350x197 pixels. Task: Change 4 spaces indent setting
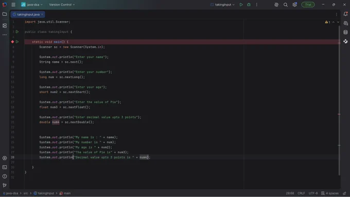point(330,193)
